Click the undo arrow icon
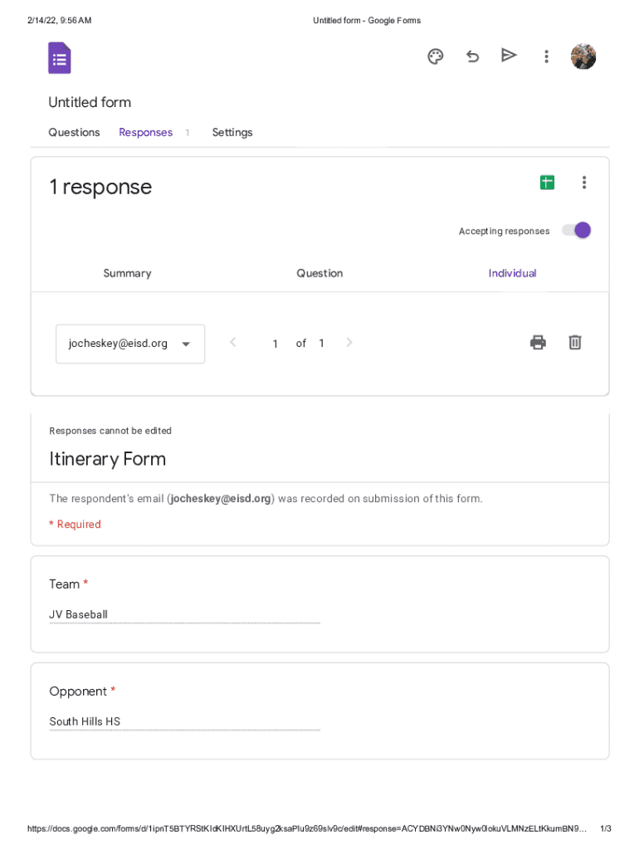 (472, 56)
